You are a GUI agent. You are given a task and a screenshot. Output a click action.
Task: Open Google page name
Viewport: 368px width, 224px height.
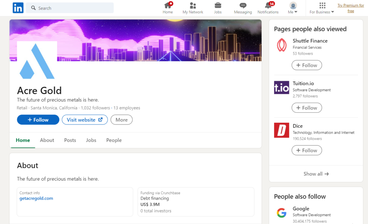point(301,209)
